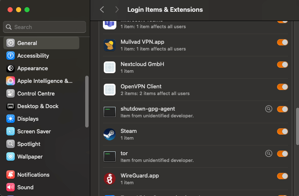
Task: Switch off the WireGuard.app toggle
Action: (283, 176)
